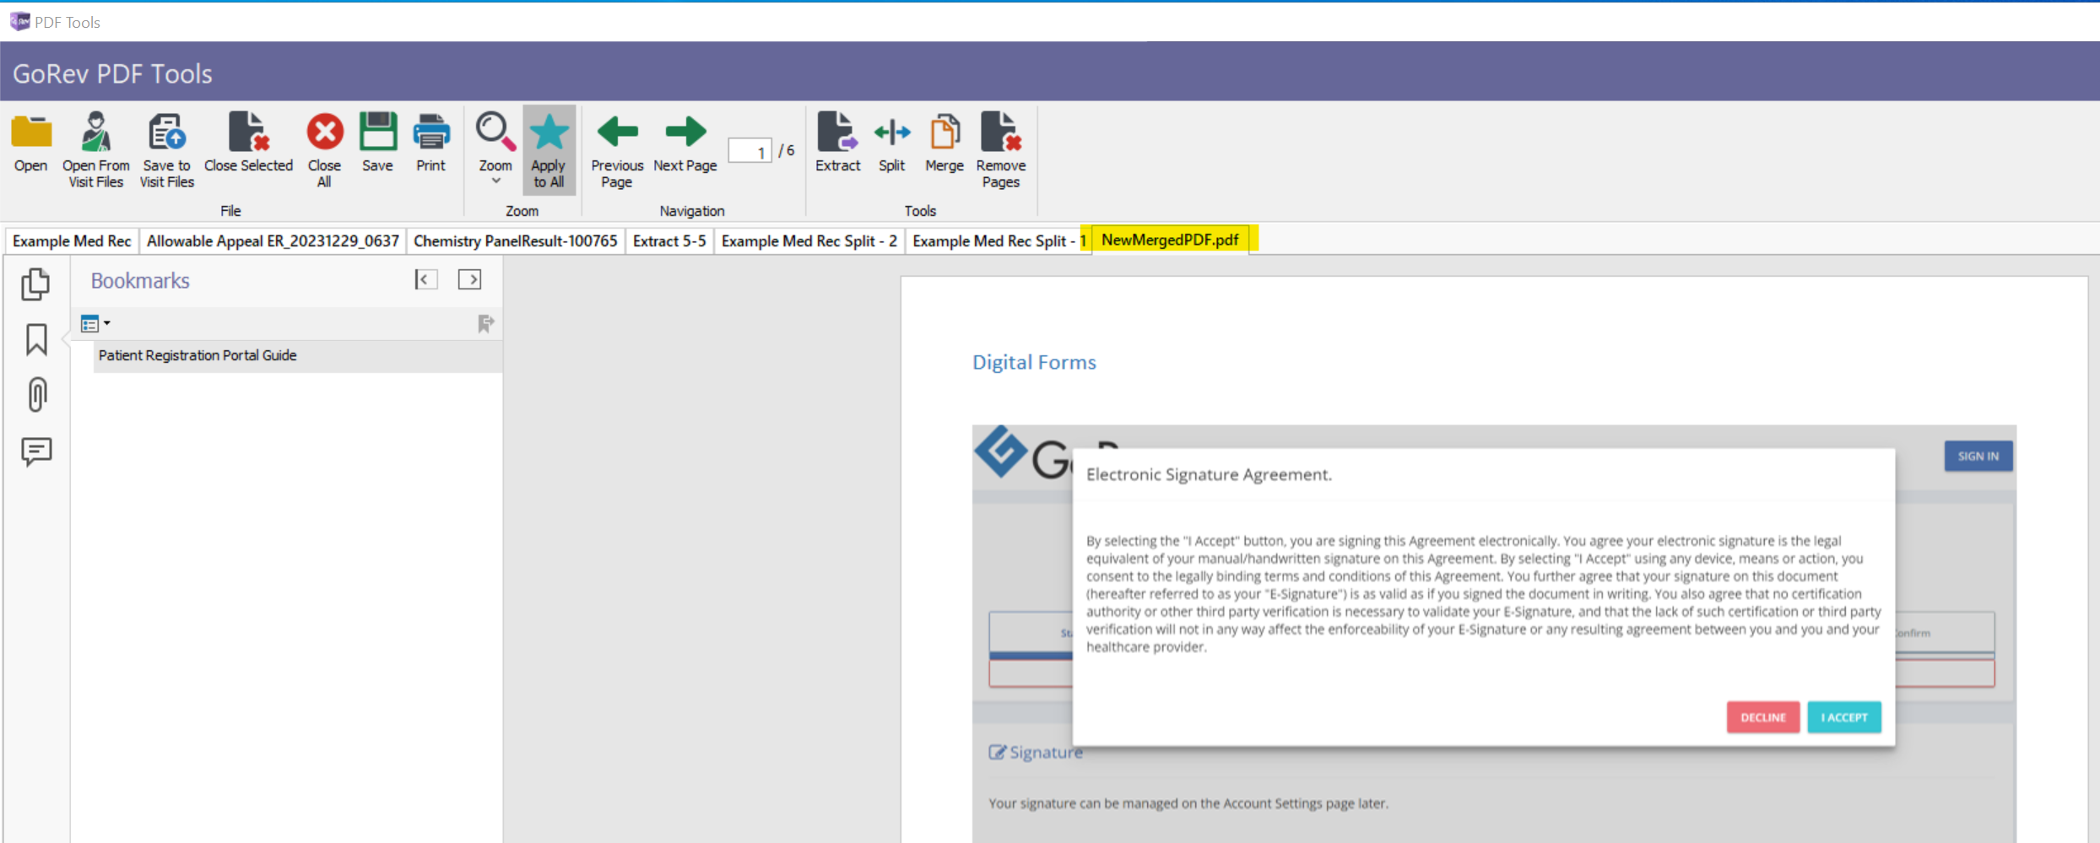
Task: Select the Extract 5-5 tab
Action: coord(669,241)
